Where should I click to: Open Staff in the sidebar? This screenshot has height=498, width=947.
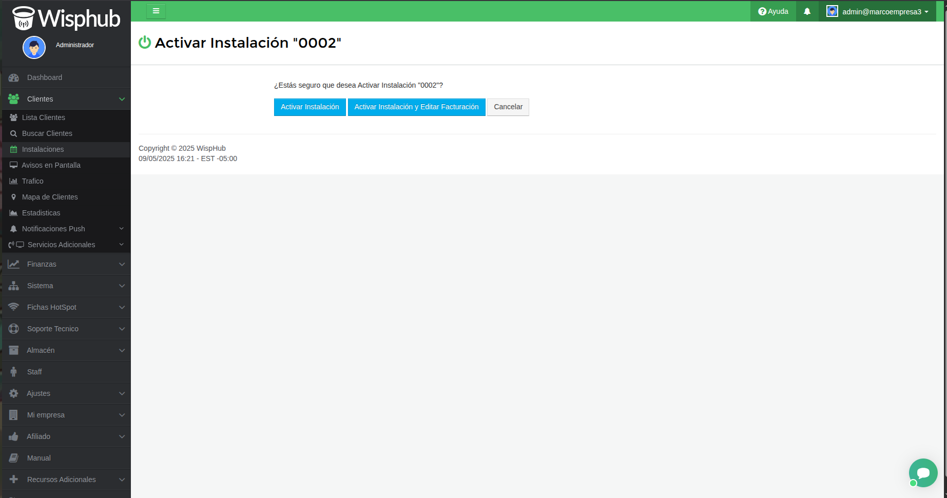66,372
